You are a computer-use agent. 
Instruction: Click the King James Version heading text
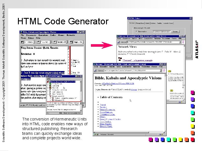pyautogui.click(x=40, y=48)
